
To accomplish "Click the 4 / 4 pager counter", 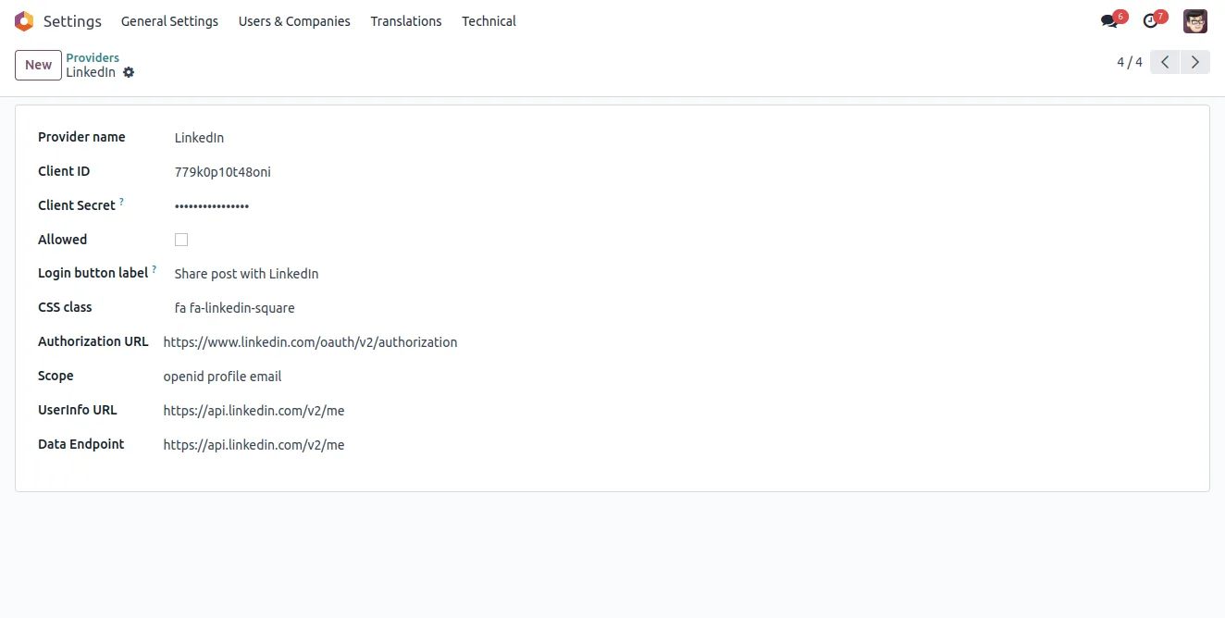I will click(1130, 62).
